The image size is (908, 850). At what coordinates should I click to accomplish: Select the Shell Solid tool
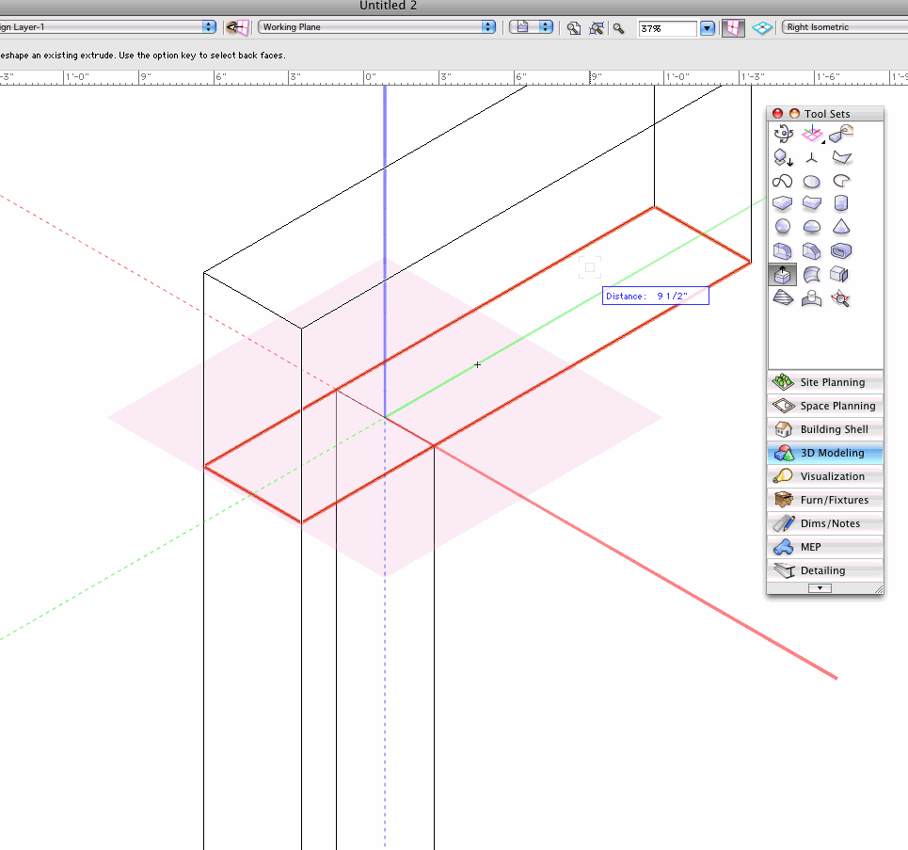tap(841, 251)
